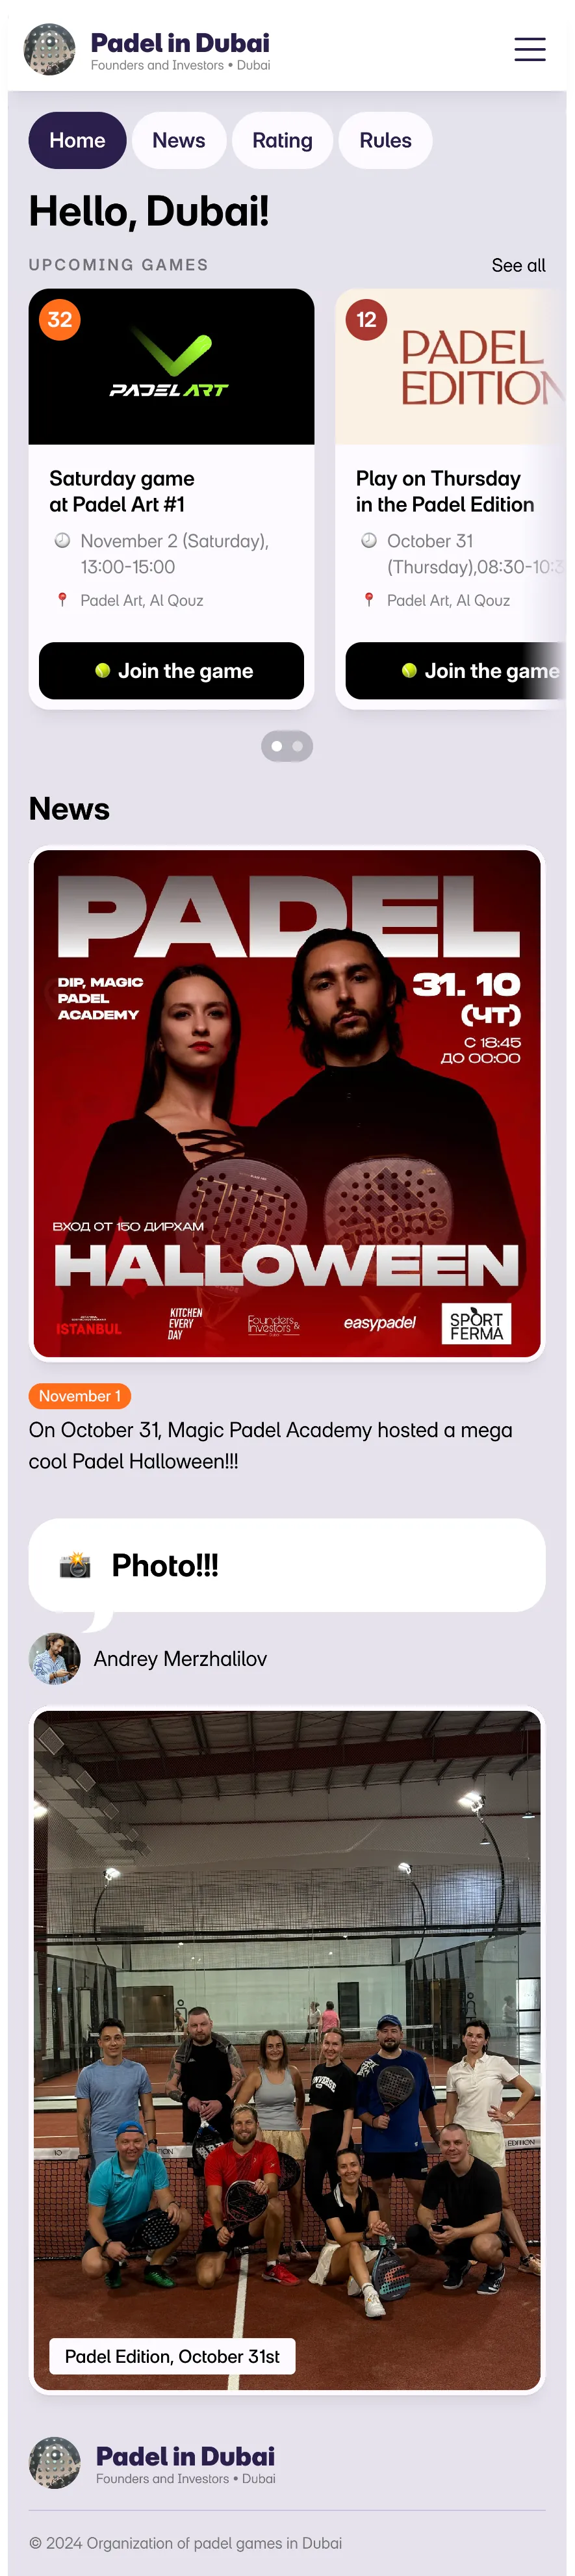Viewport: 575px width, 2576px height.
Task: Open the Padel Halloween news poster
Action: tap(287, 1104)
